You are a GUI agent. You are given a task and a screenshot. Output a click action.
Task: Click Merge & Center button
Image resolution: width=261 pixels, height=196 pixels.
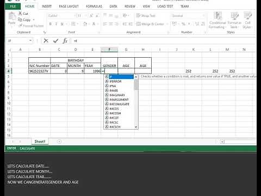tap(150, 24)
